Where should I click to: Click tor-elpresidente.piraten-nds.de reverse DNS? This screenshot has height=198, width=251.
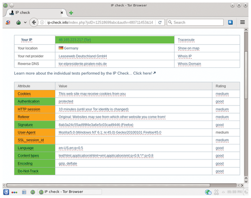82,64
